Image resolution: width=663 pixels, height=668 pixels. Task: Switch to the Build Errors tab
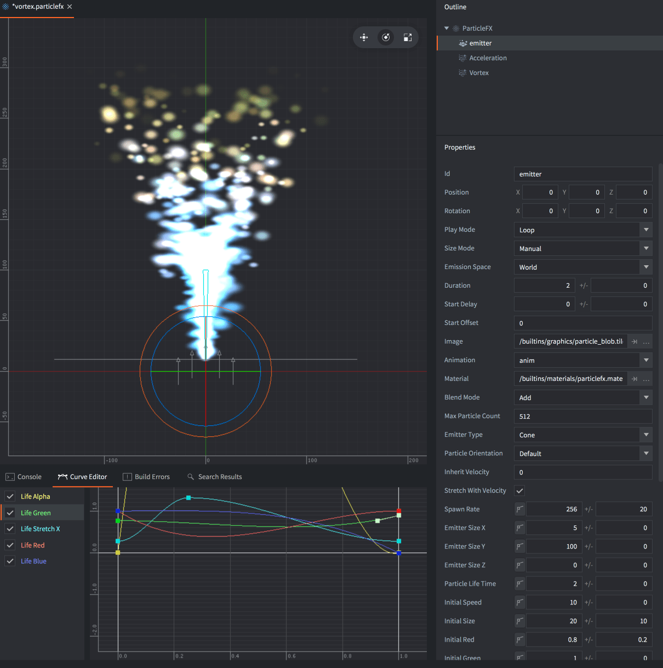[146, 477]
